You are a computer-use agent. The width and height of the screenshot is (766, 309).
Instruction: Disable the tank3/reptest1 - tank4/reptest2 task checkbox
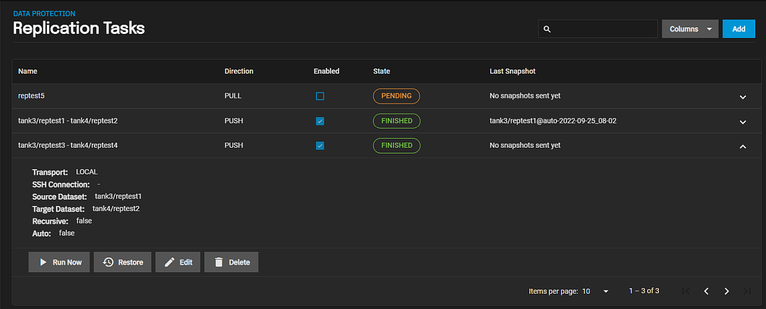[x=320, y=121]
